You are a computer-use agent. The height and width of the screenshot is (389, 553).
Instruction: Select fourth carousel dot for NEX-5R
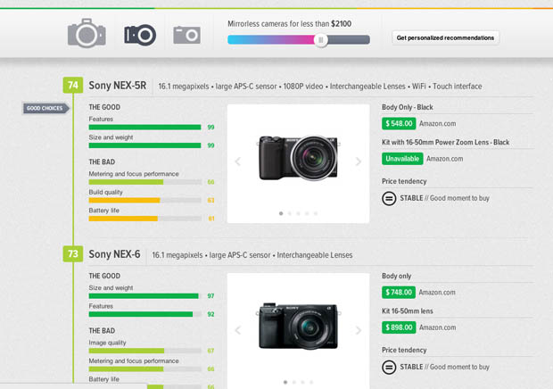[307, 213]
